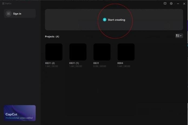Open the Sign in panel
The height and width of the screenshot is (125, 188).
tap(20, 14)
